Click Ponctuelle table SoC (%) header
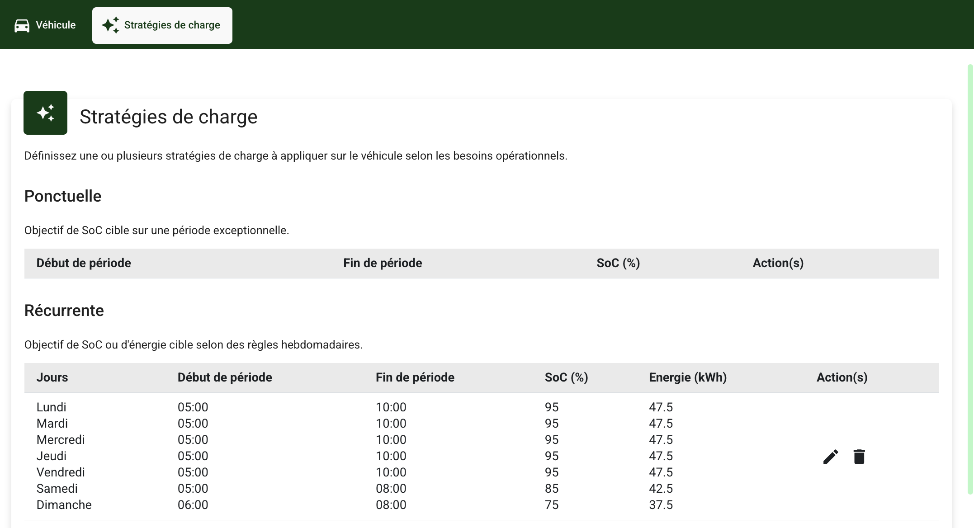 click(x=618, y=263)
